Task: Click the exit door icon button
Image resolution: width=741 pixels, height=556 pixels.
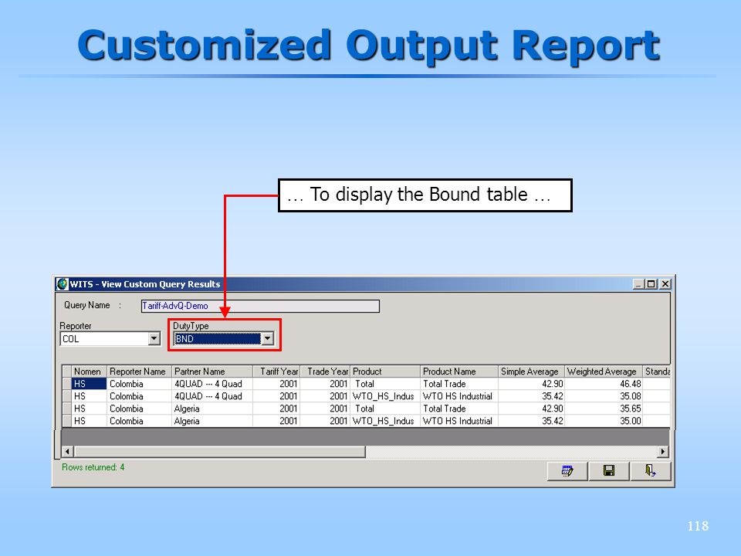Action: click(x=650, y=471)
